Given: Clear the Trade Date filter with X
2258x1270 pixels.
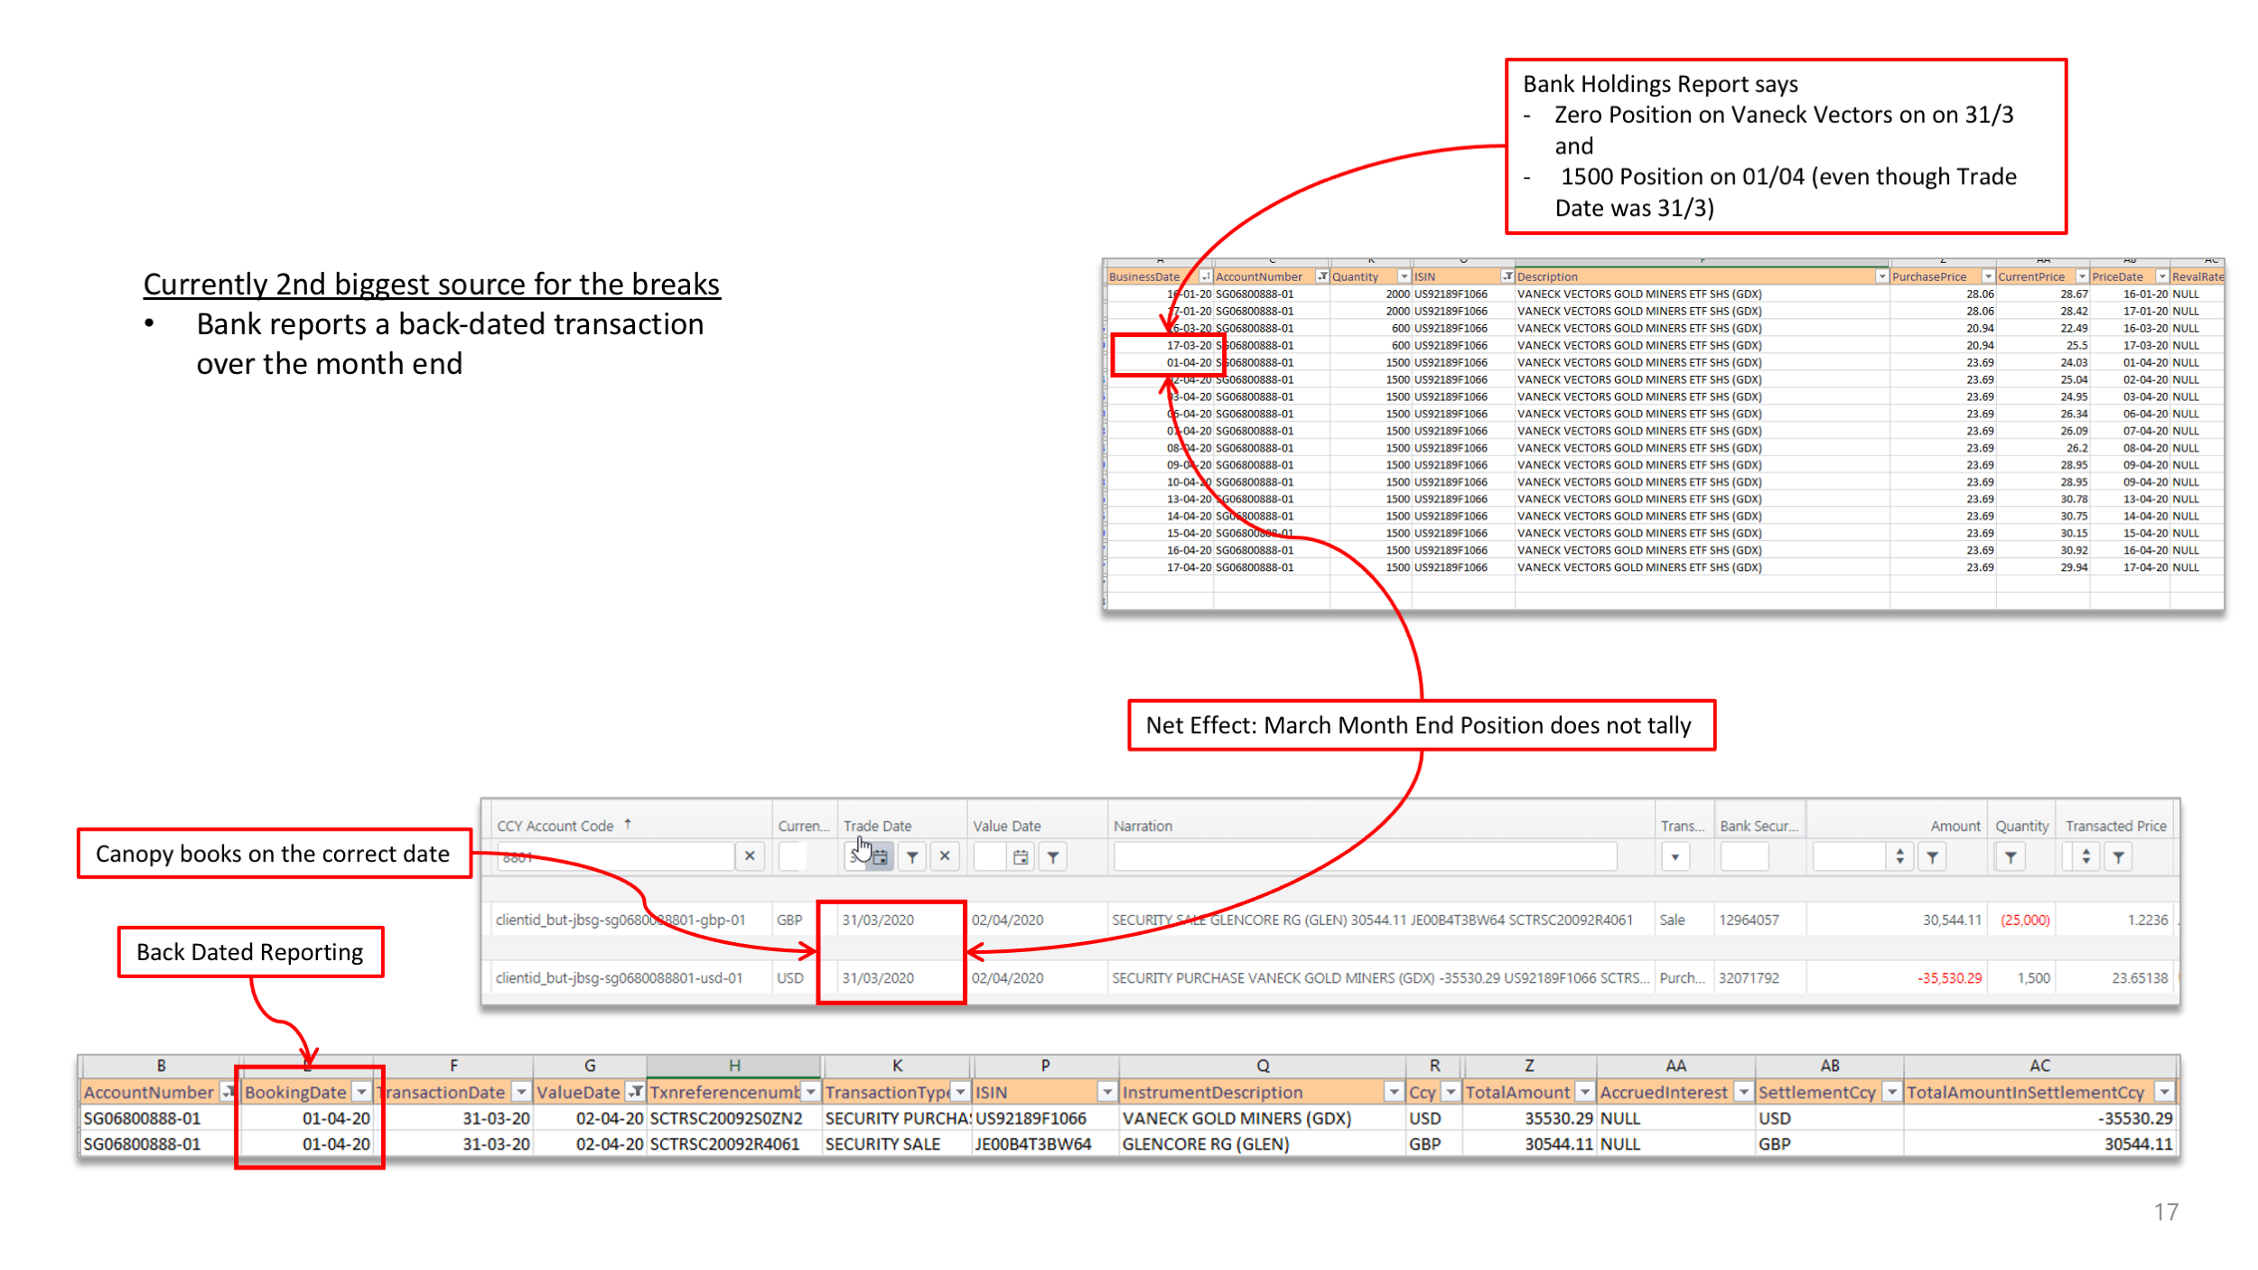Looking at the screenshot, I should point(945,855).
